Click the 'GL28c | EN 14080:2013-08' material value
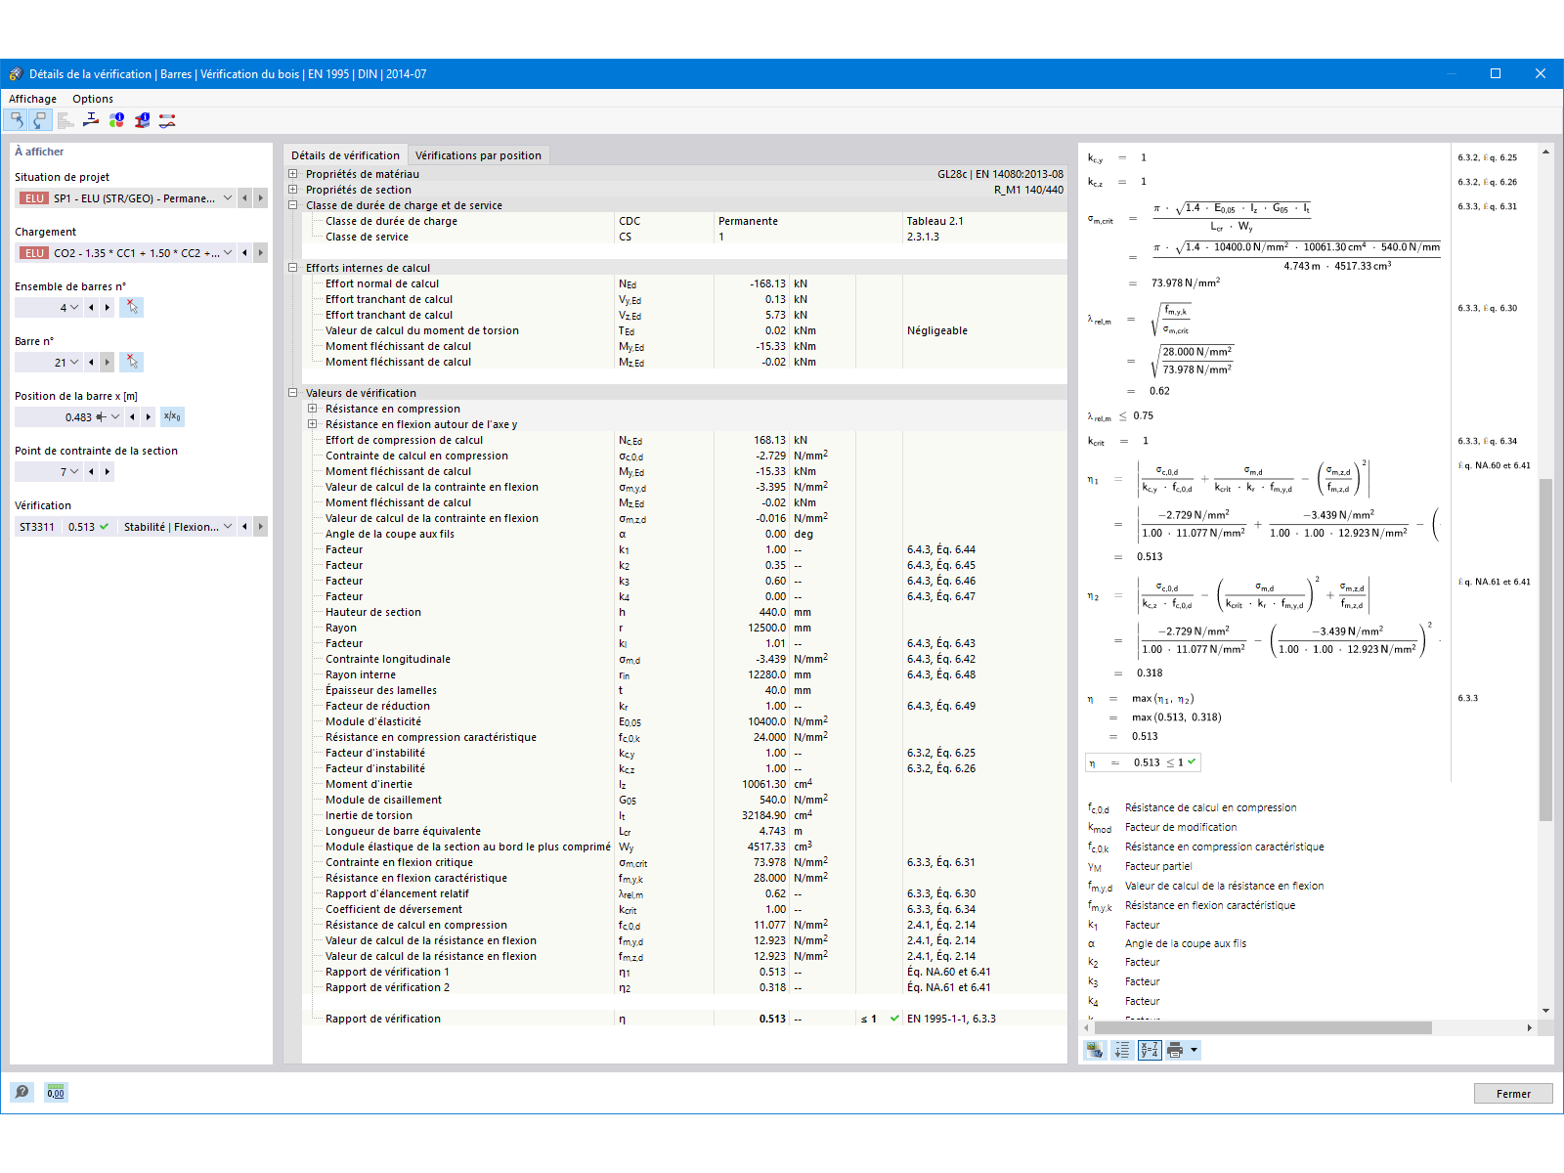 pos(1000,174)
